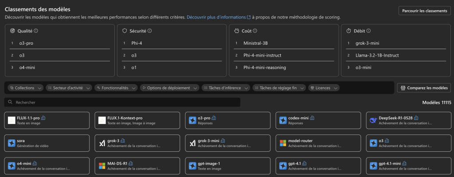Open the codex-mini model card
Image resolution: width=454 pixels, height=177 pixels.
318,120
